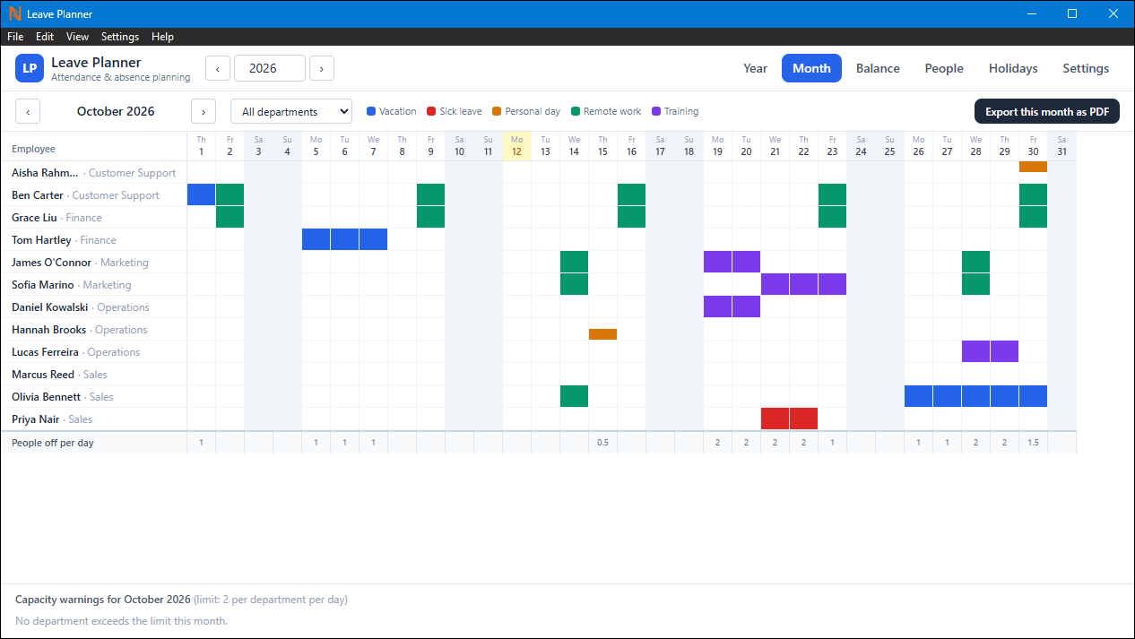Click the Tom Hartley employee name
The image size is (1135, 639).
coord(41,240)
